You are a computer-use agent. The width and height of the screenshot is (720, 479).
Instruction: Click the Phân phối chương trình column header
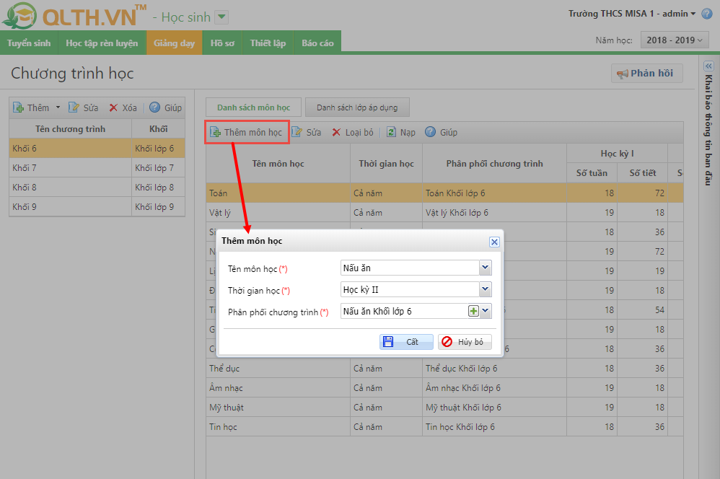coord(494,164)
